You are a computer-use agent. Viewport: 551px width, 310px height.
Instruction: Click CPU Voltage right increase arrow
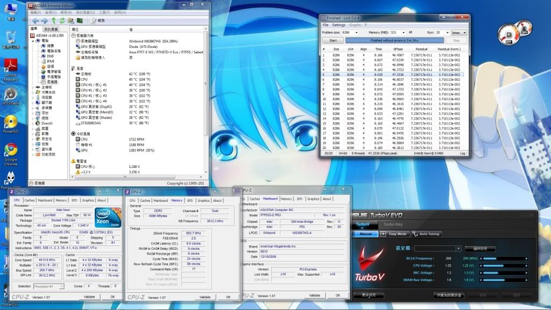click(x=526, y=266)
